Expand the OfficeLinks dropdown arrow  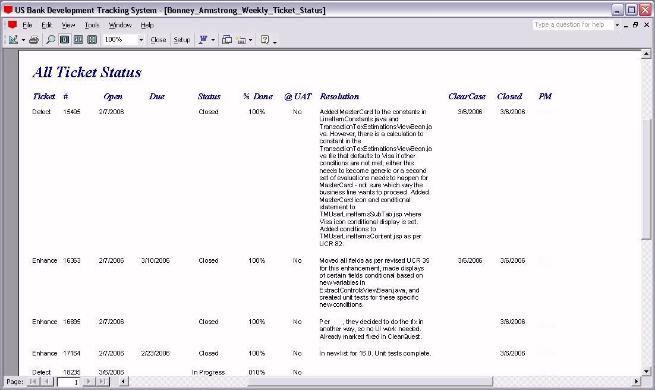pos(213,40)
